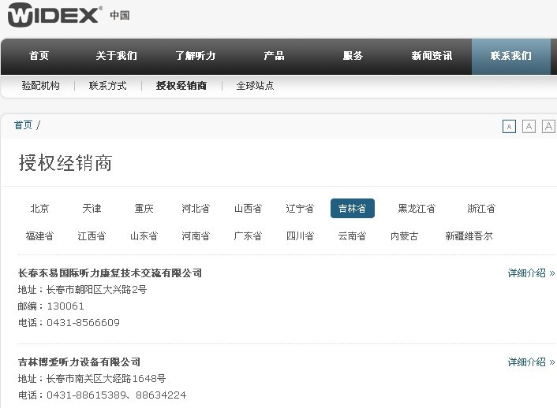Screen dimensions: 557x408
Task: Click the phone 0431-88615389、88634224
Action: point(117,395)
